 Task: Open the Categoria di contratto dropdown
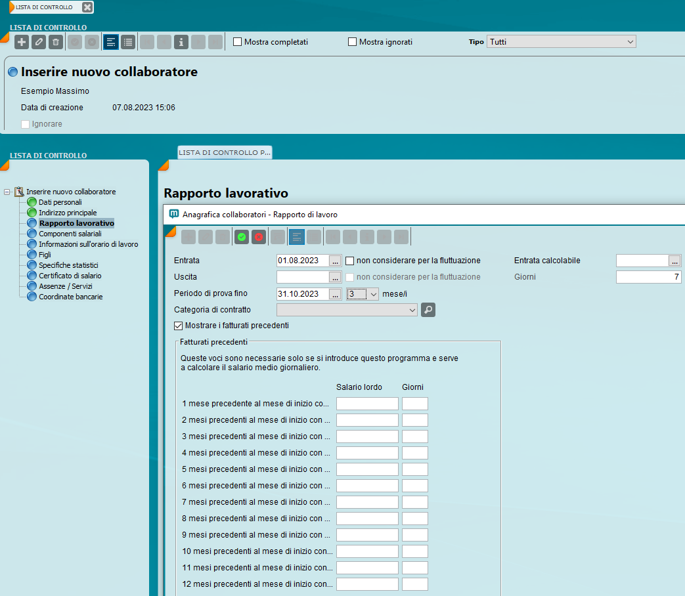(x=347, y=310)
